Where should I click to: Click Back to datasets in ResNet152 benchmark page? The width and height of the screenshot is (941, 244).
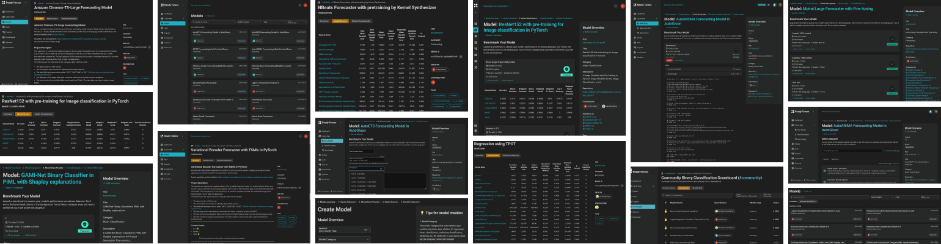tap(493, 35)
